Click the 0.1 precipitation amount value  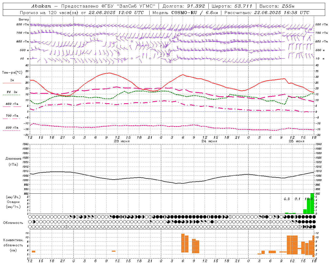click(x=297, y=199)
